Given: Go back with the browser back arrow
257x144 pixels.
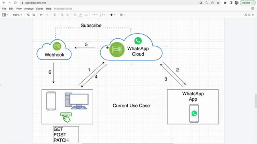Looking at the screenshot, I should coord(4,3).
